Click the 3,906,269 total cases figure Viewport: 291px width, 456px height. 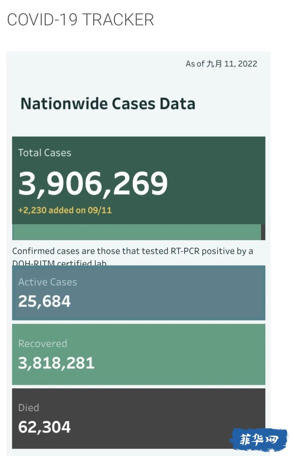(x=93, y=183)
